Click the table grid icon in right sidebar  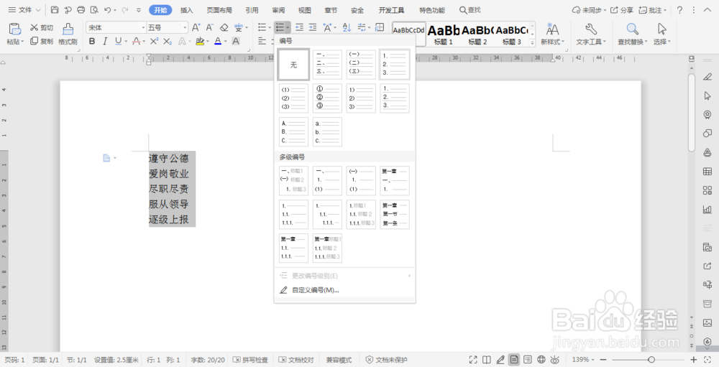[707, 172]
